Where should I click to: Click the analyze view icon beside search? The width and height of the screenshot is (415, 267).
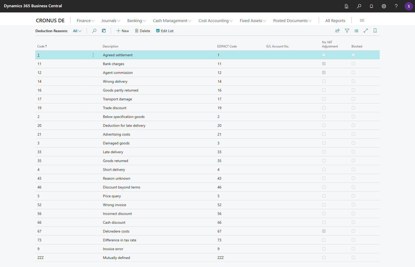104,31
